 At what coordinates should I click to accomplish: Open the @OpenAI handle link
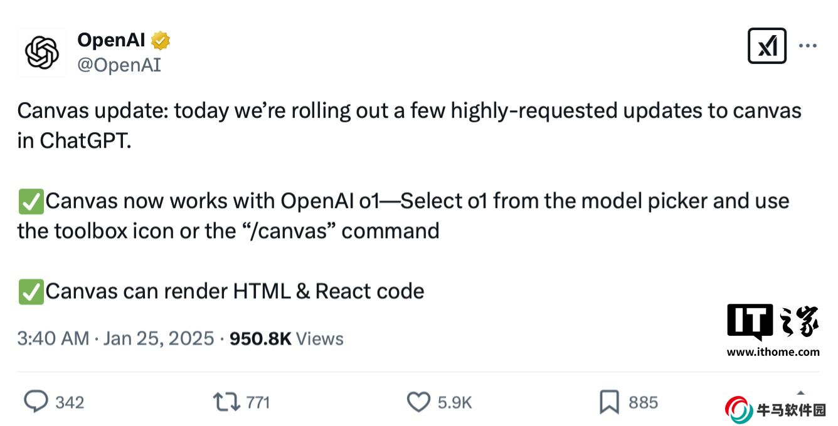click(119, 65)
